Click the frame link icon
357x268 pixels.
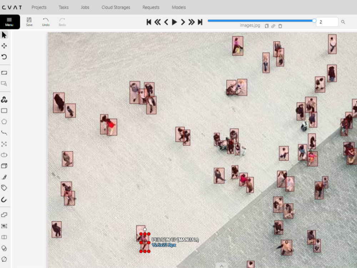pyautogui.click(x=273, y=26)
